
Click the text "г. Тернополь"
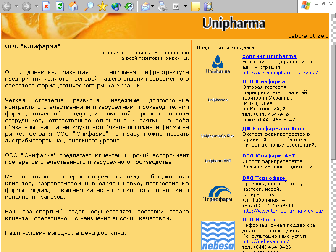tap(258, 194)
